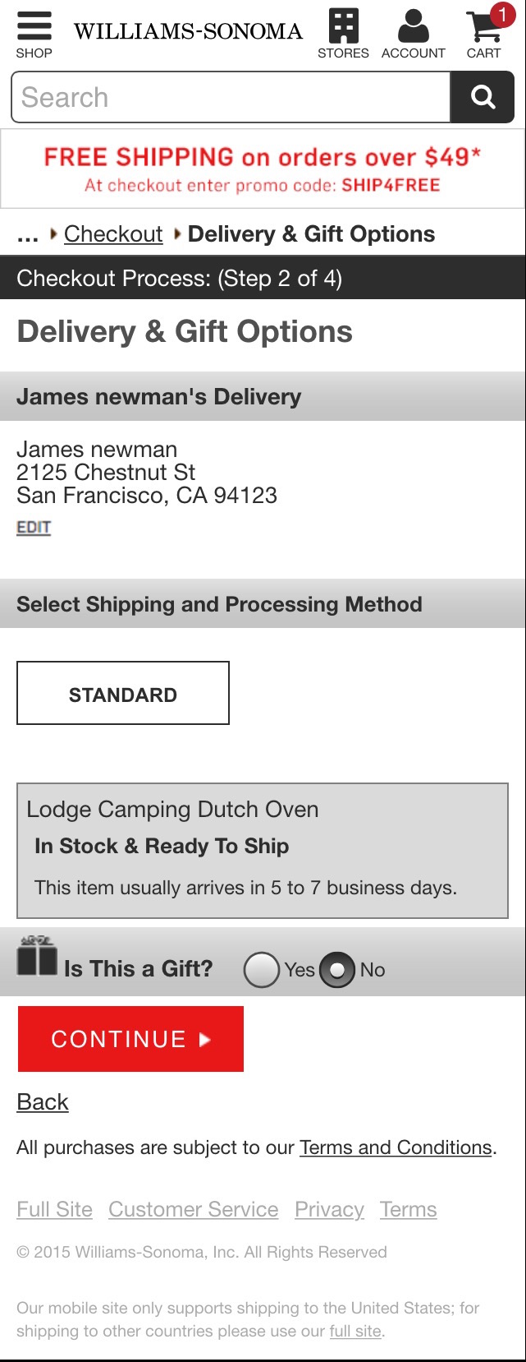Click the gift box icon
The height and width of the screenshot is (1362, 526).
(x=34, y=962)
